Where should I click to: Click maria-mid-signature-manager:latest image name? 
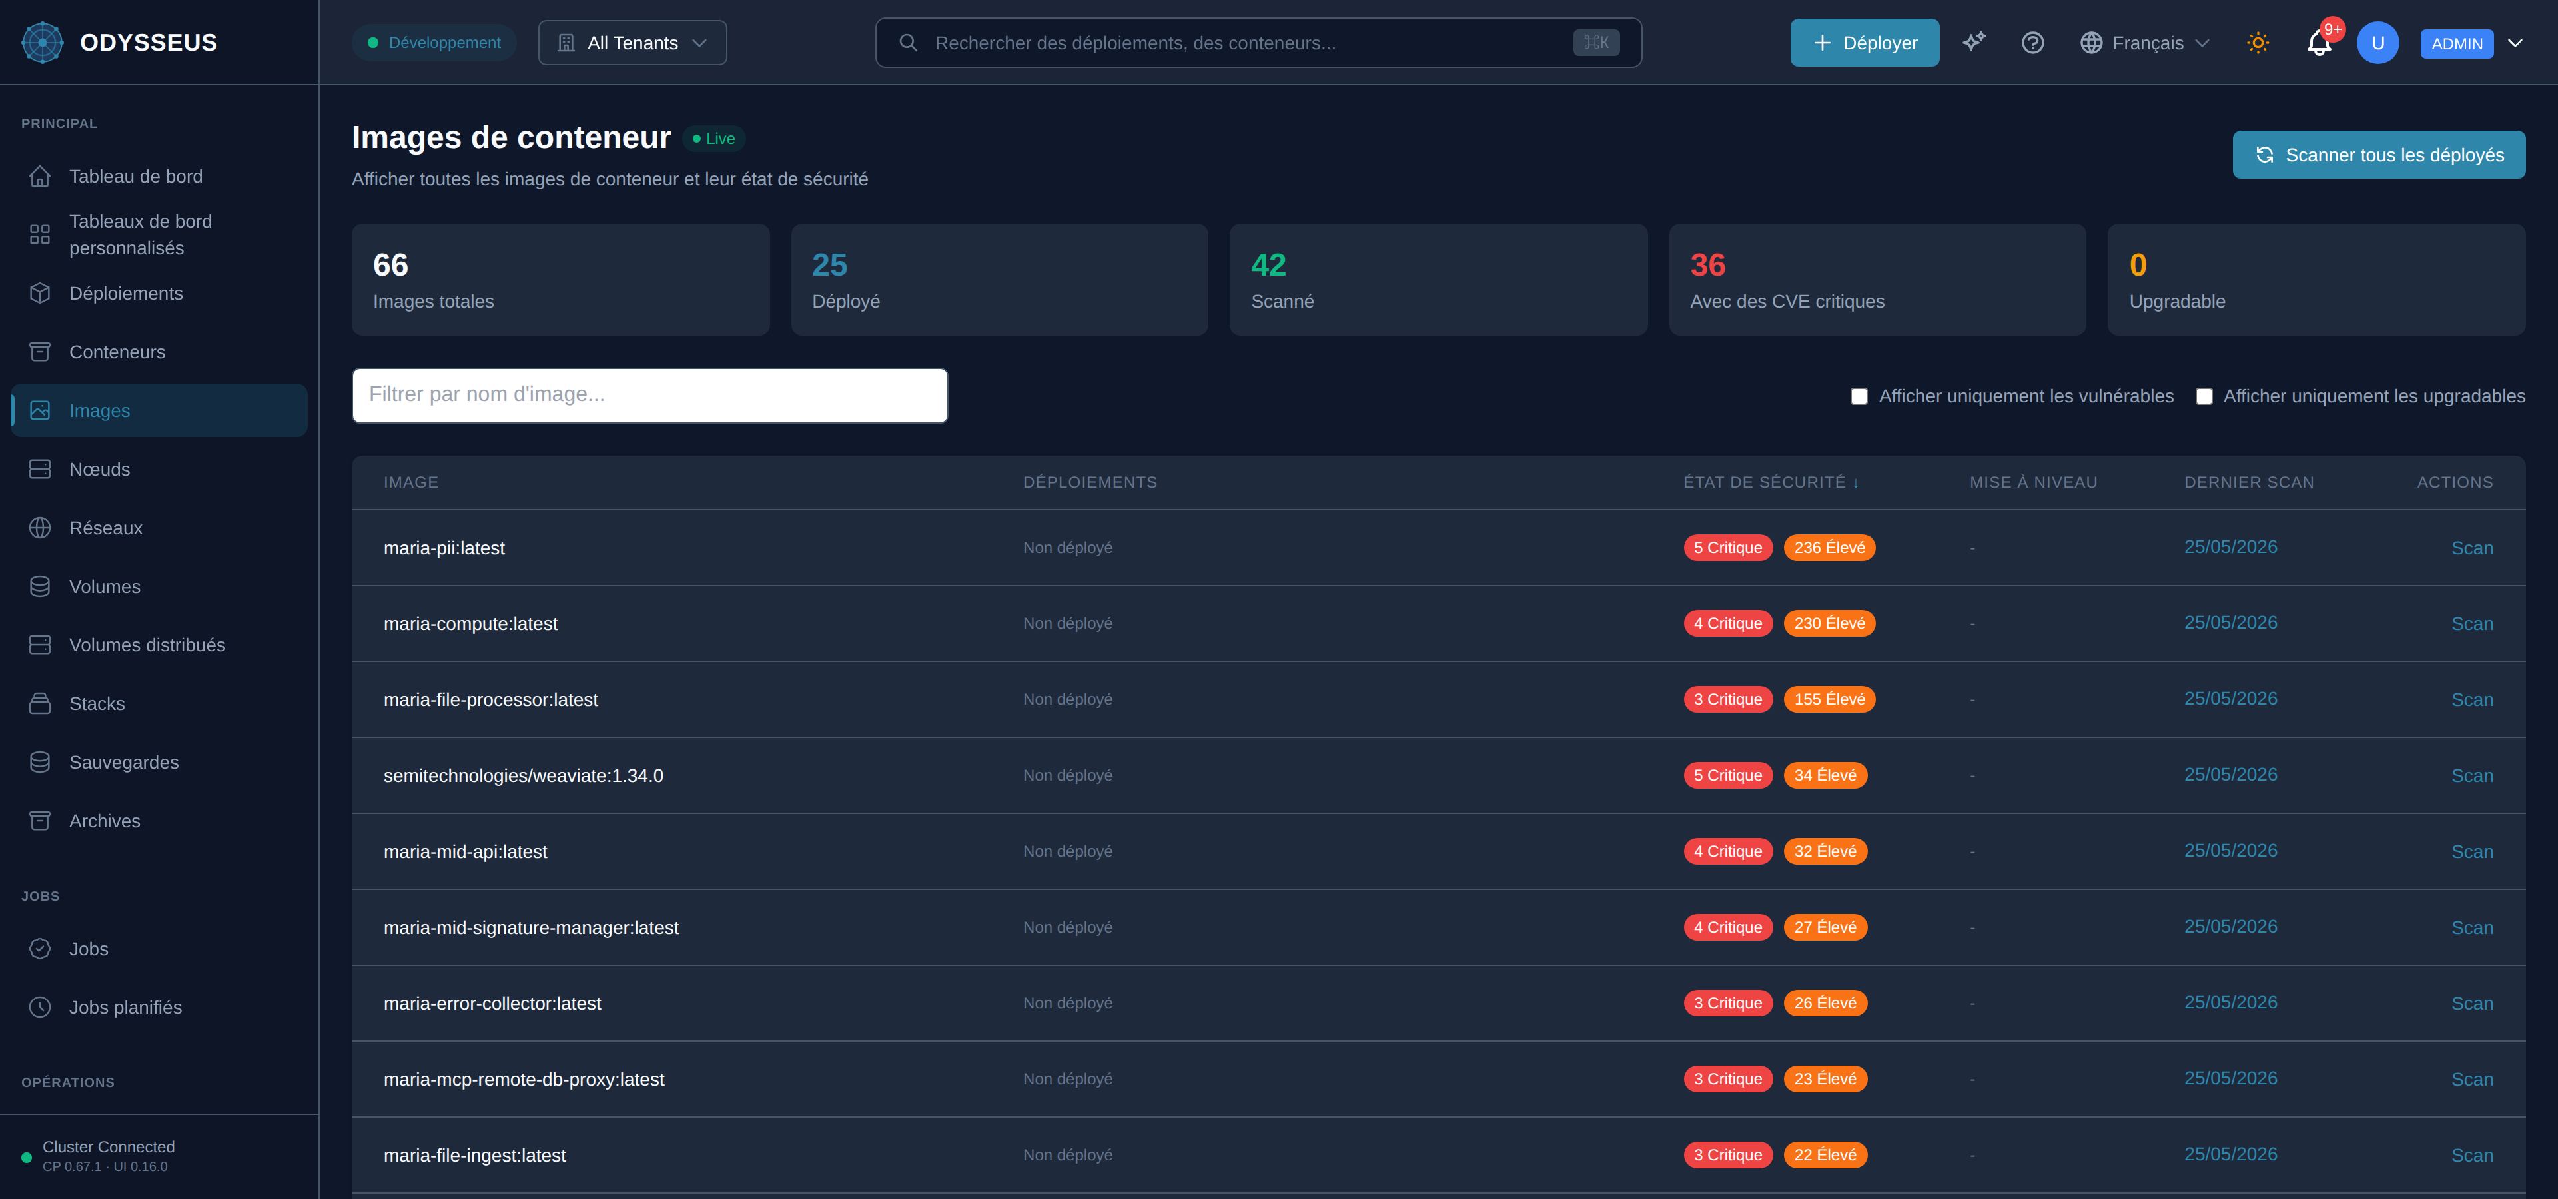(532, 927)
